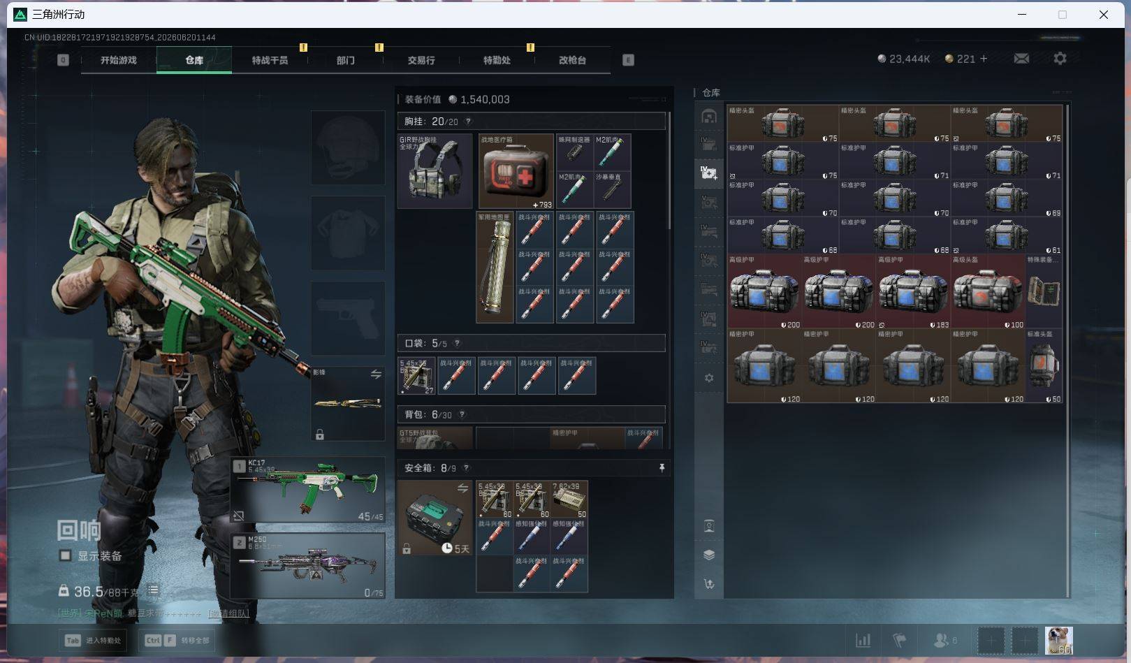The width and height of the screenshot is (1131, 663).
Task: Click the sort icon at warehouse sidebar bottom
Action: pos(709,584)
